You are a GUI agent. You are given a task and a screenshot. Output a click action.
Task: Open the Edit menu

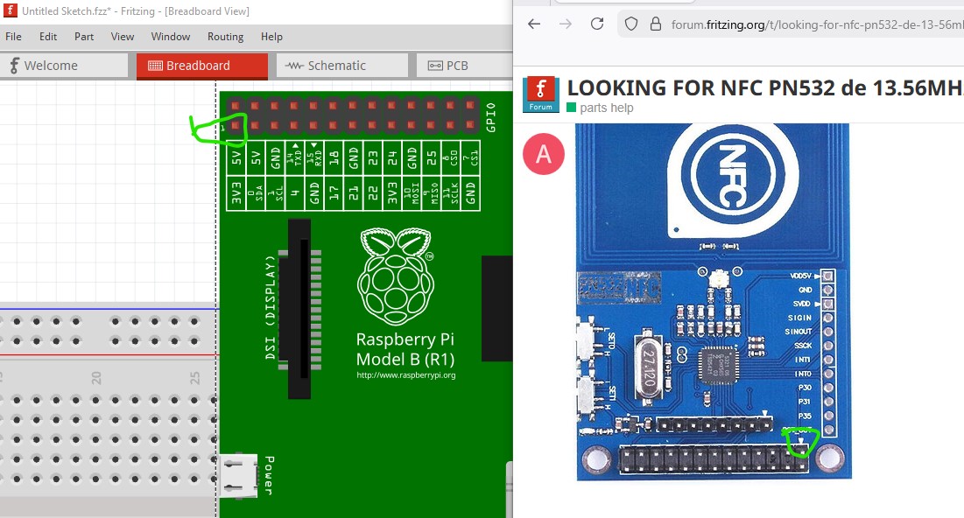point(48,37)
